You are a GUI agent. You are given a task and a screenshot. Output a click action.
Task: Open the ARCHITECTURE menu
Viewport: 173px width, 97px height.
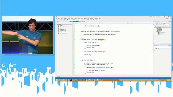[x=86, y=18]
